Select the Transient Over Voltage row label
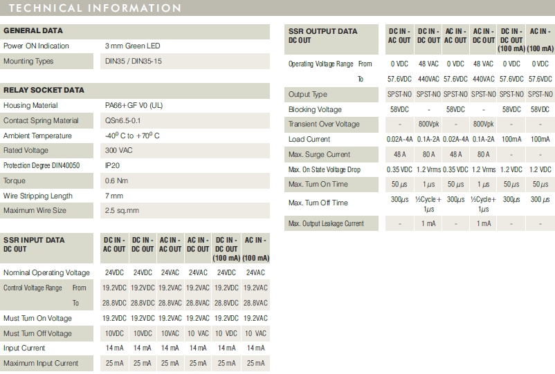 coord(324,124)
